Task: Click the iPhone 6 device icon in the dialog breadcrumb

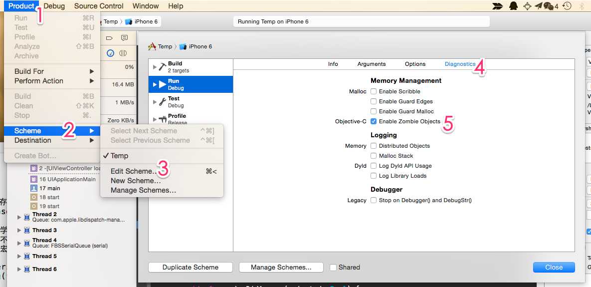Action: pyautogui.click(x=183, y=47)
